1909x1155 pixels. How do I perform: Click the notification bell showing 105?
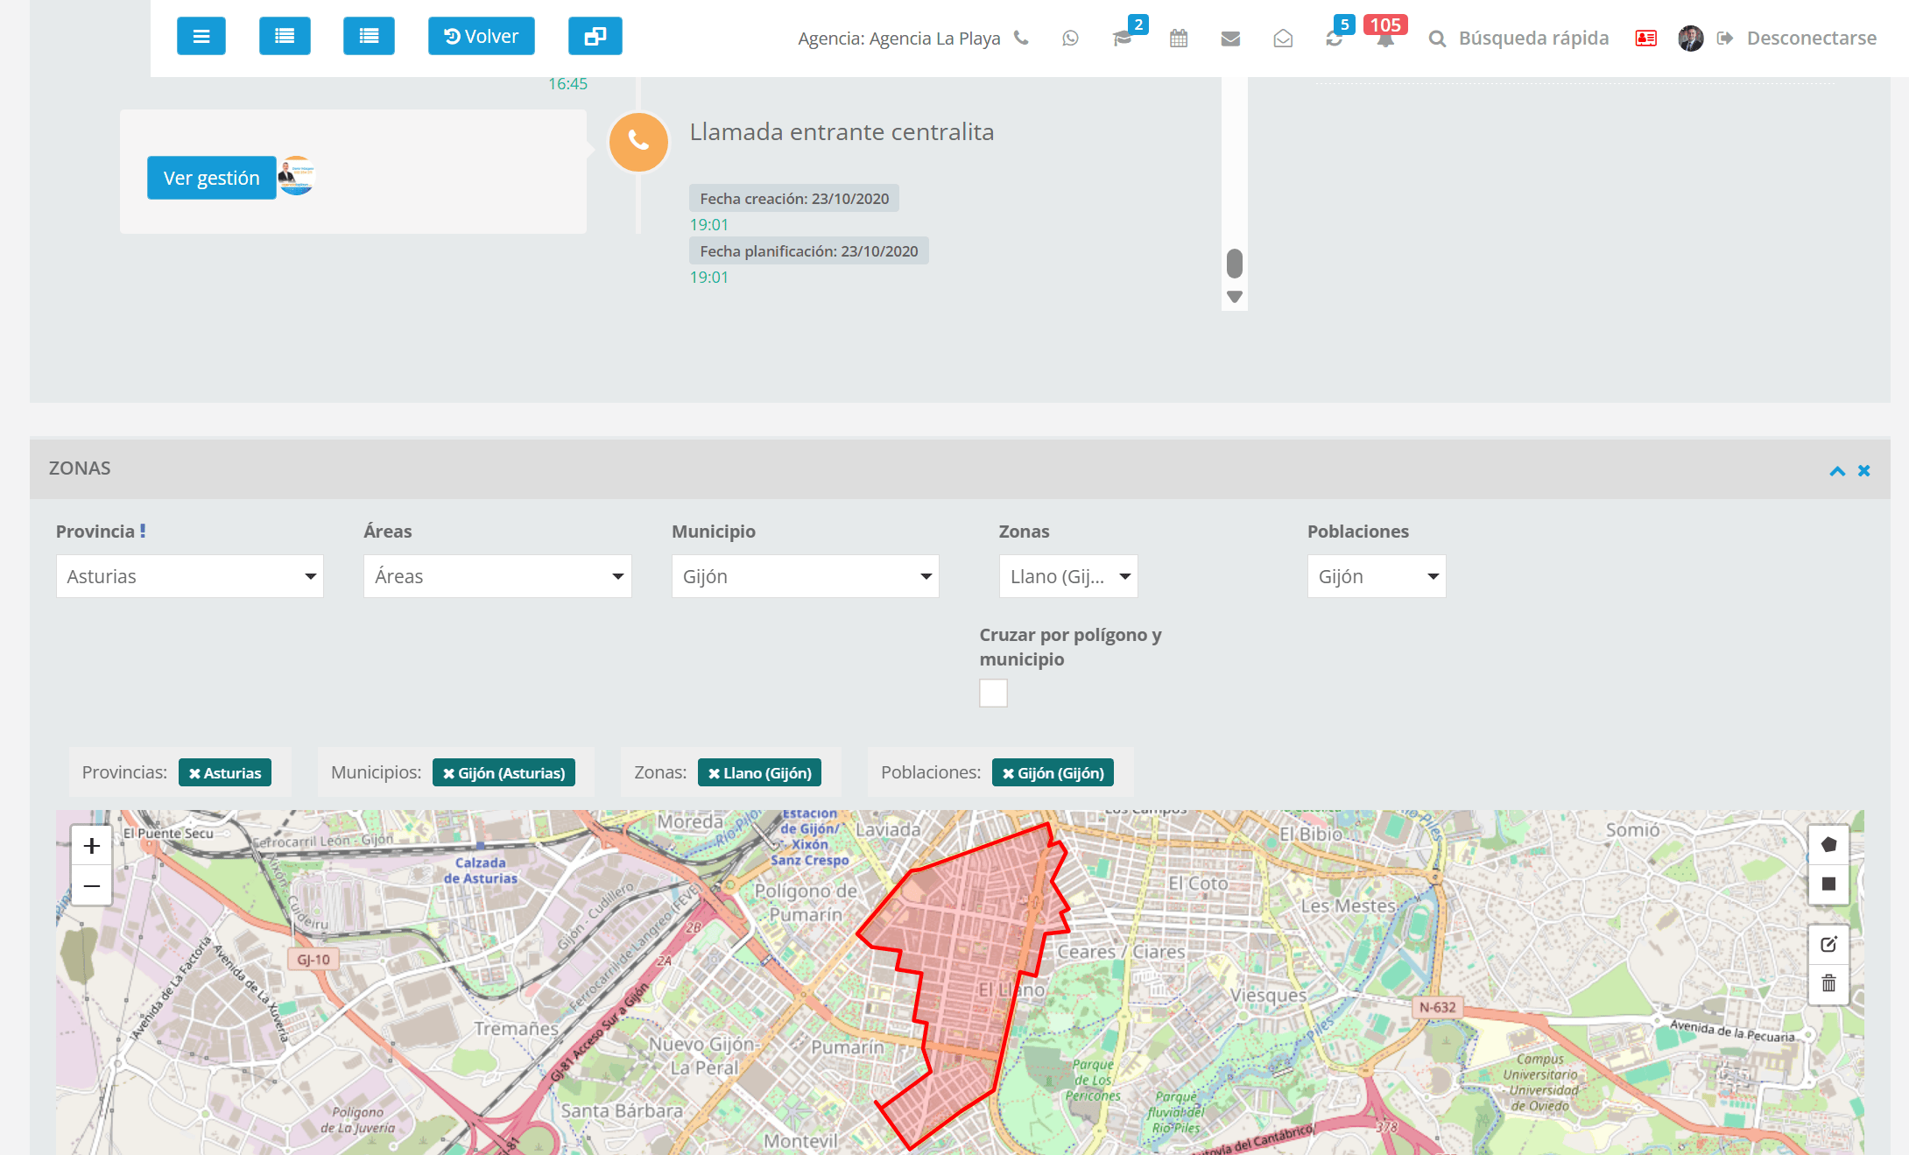tap(1384, 39)
